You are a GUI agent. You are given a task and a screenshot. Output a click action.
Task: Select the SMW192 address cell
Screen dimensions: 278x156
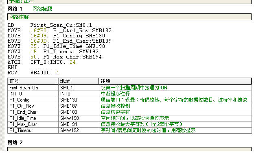click(x=79, y=130)
